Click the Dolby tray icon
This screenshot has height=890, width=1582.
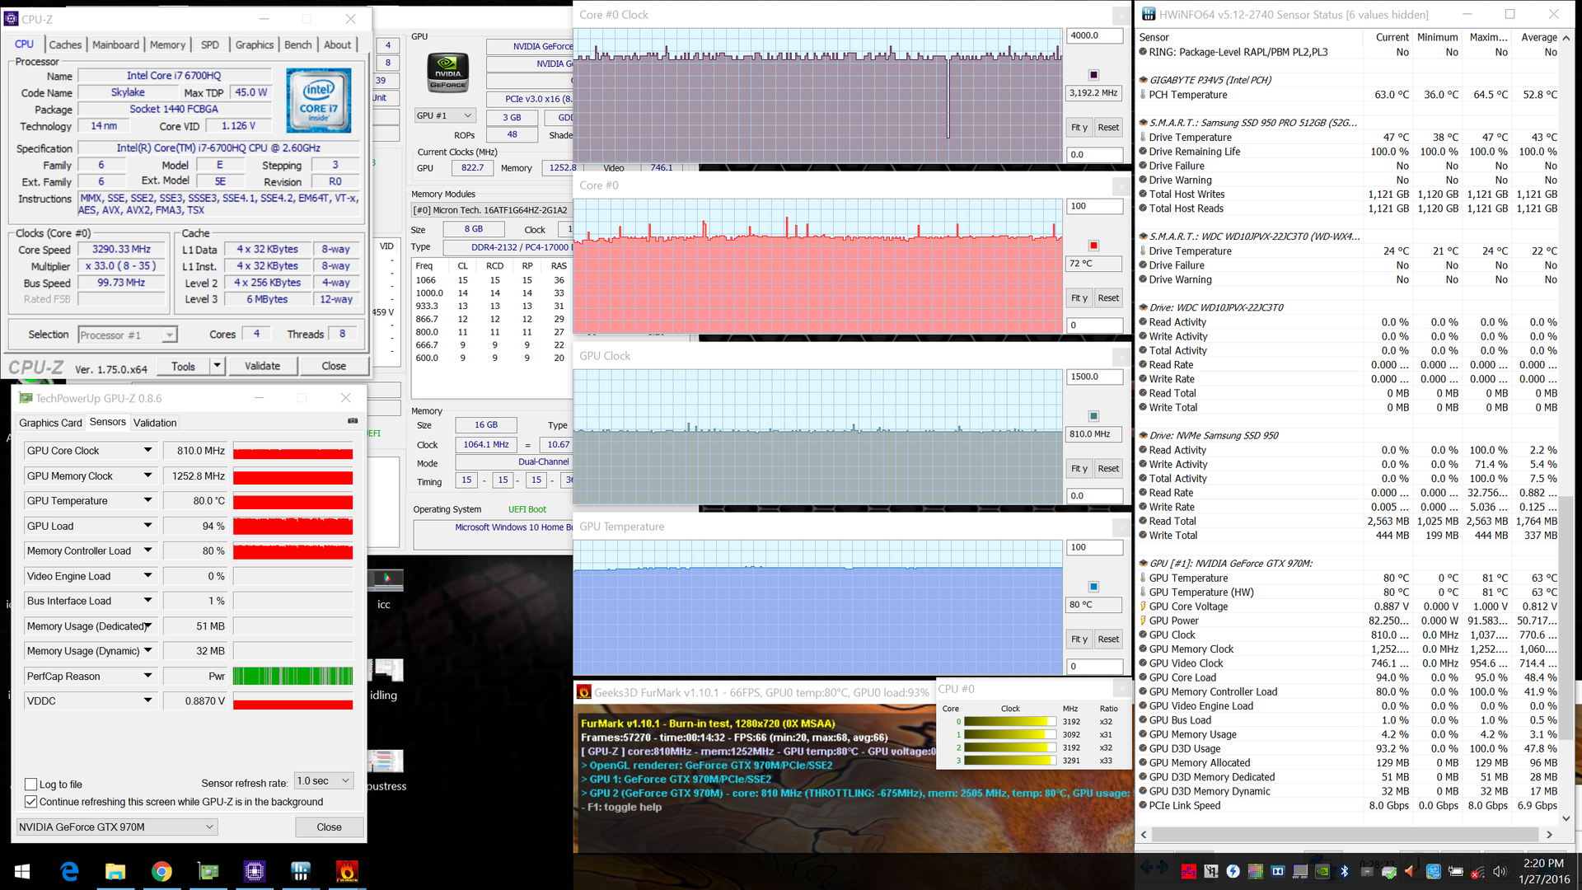1277,871
